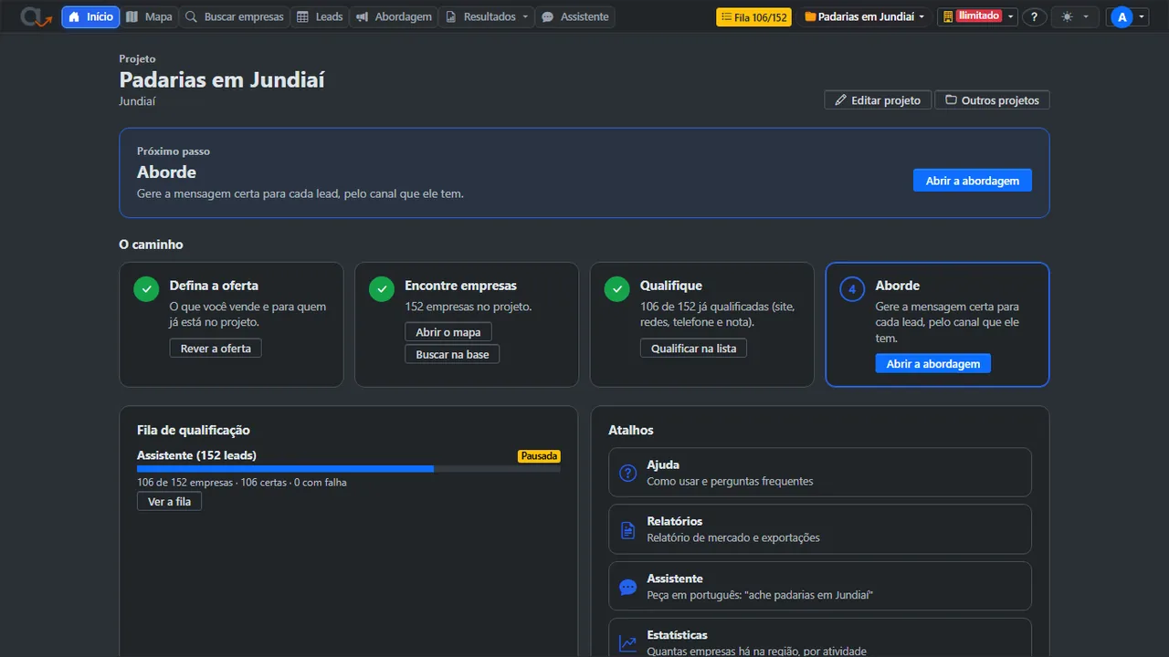Open the Padarias em Jundiaí project dropdown
The image size is (1169, 657).
click(864, 16)
